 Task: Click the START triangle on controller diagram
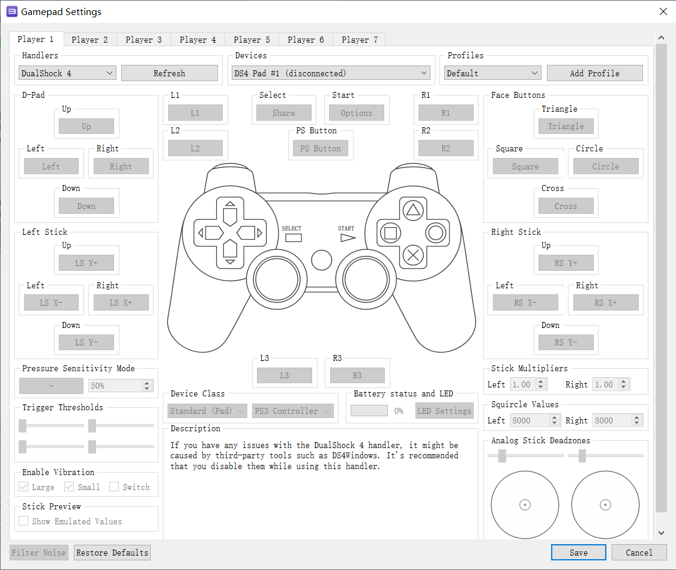click(x=348, y=238)
